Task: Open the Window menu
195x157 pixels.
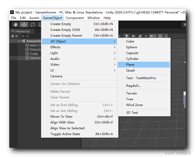Action: [x=94, y=18]
